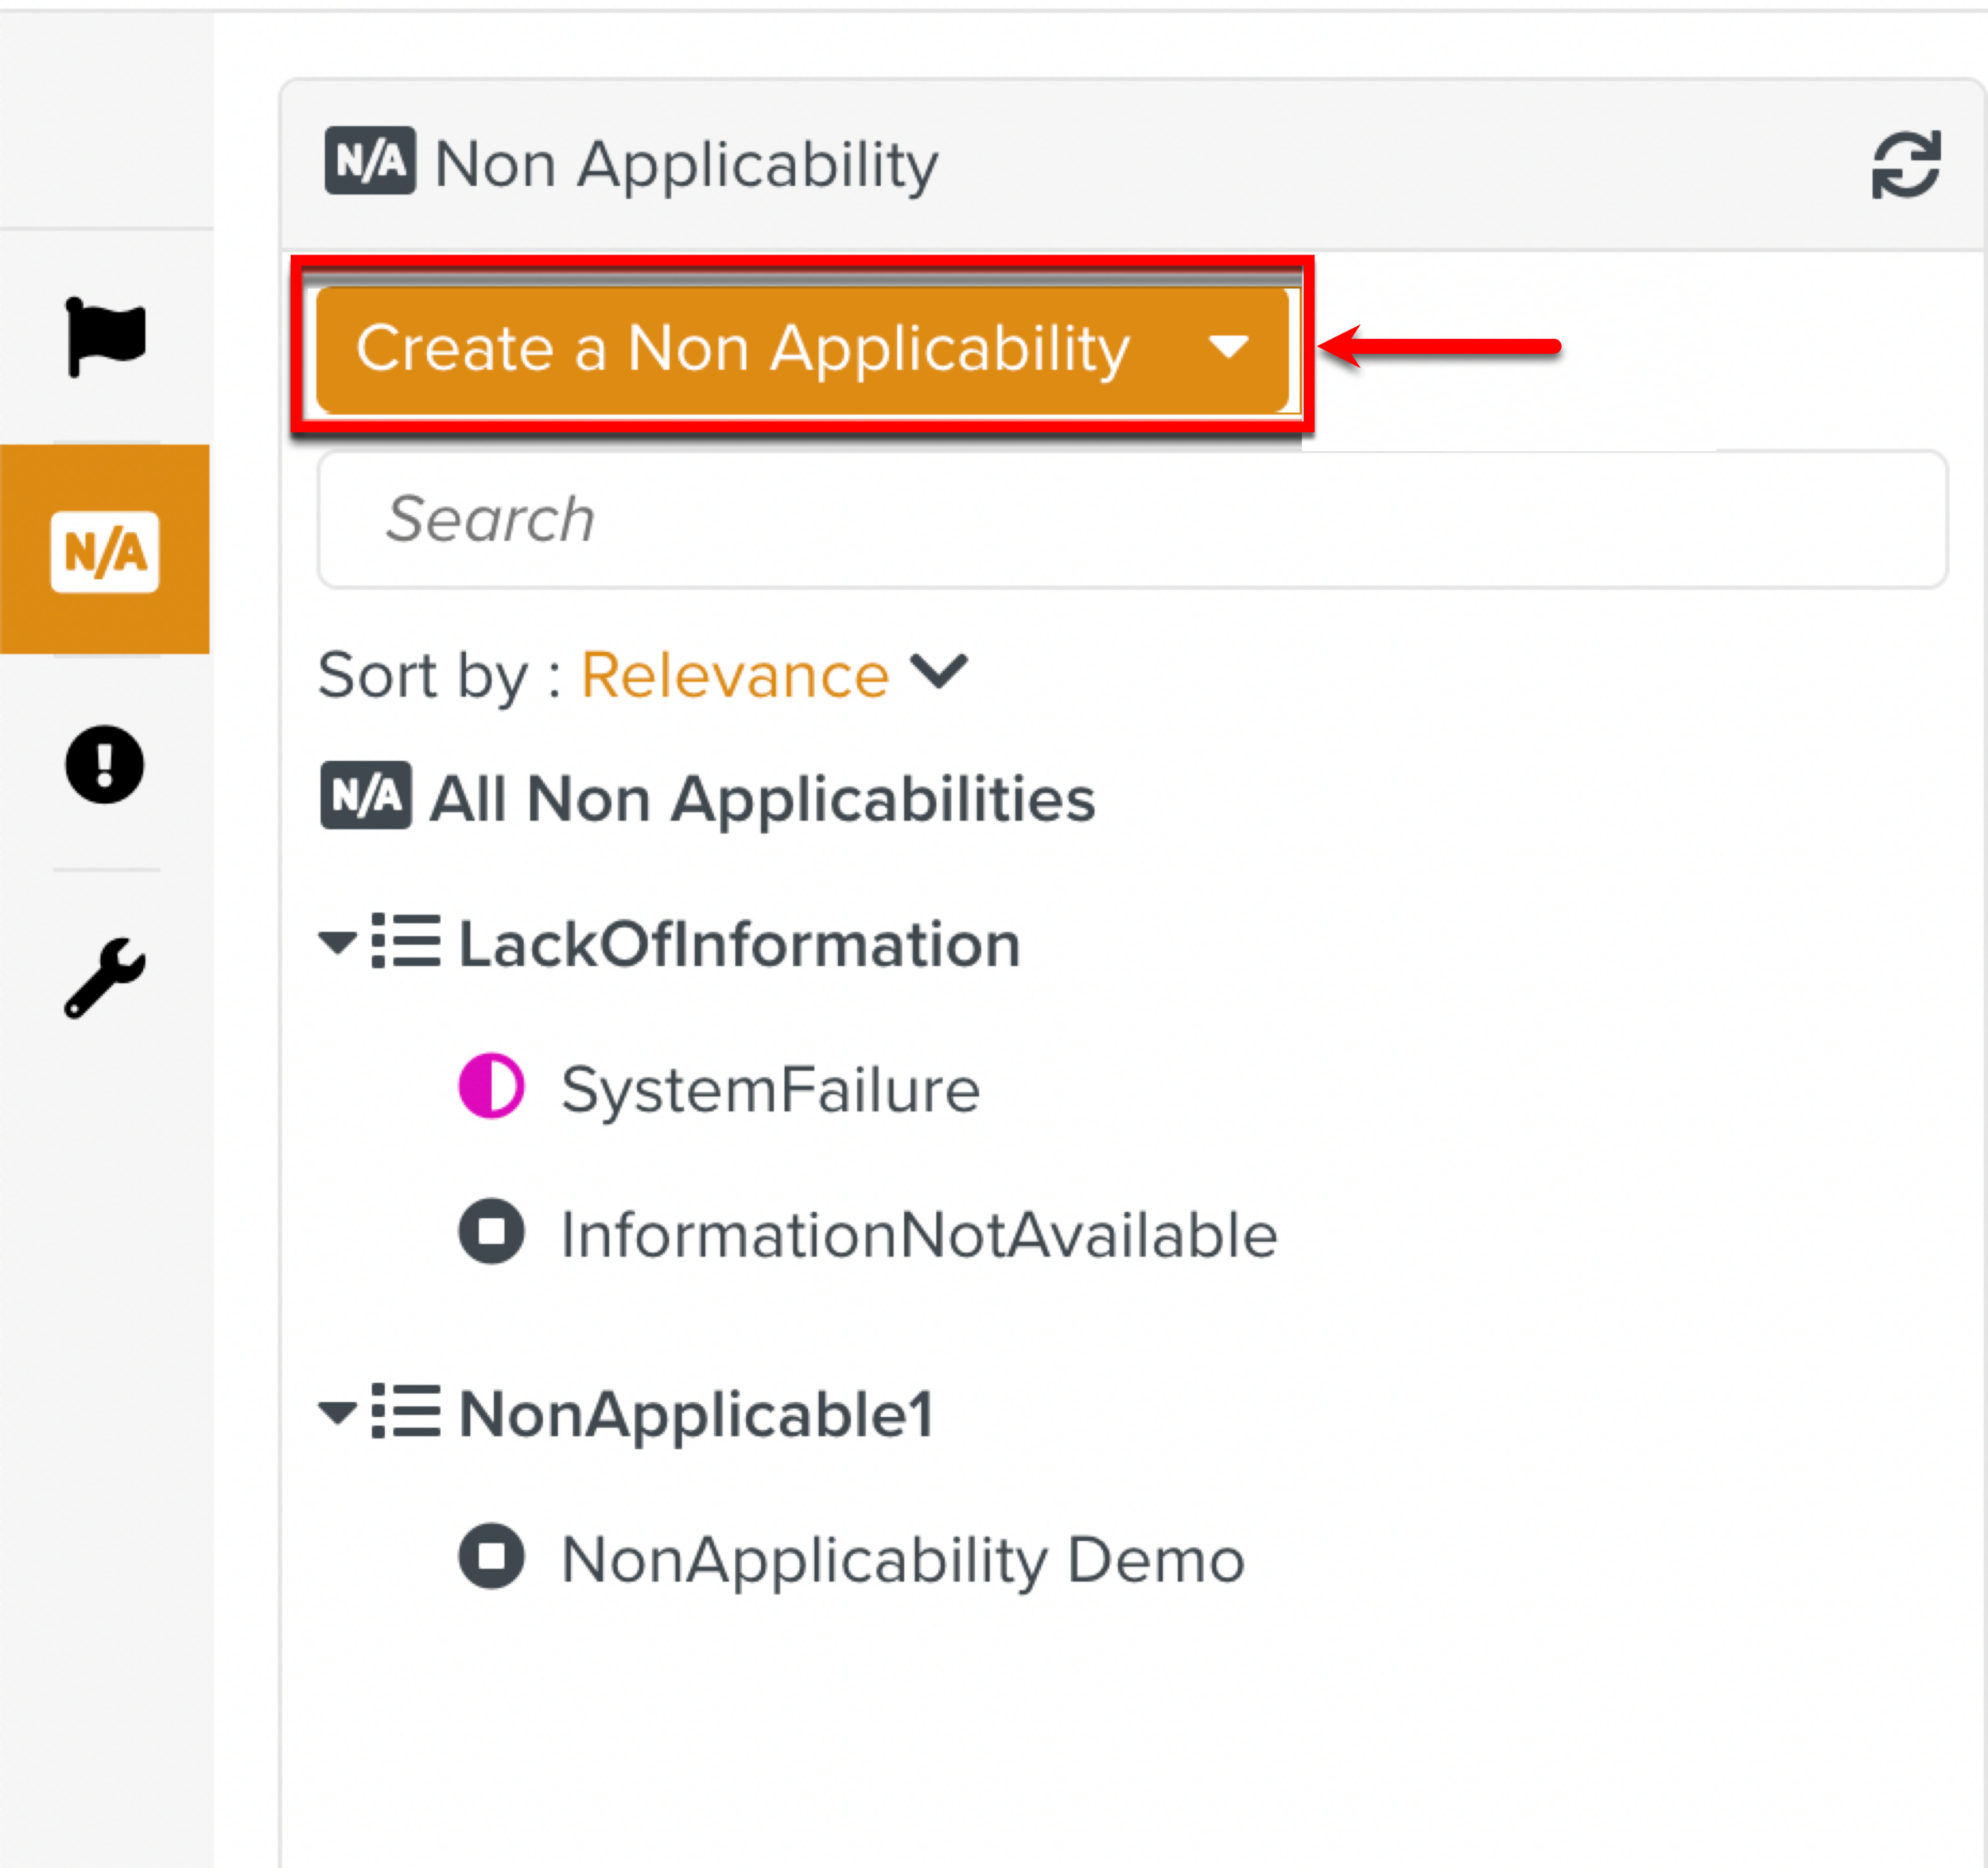Open the wrench settings sidebar icon
The width and height of the screenshot is (1988, 1868).
pyautogui.click(x=105, y=978)
